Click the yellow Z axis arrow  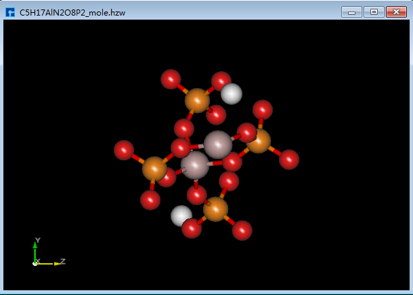(x=48, y=264)
